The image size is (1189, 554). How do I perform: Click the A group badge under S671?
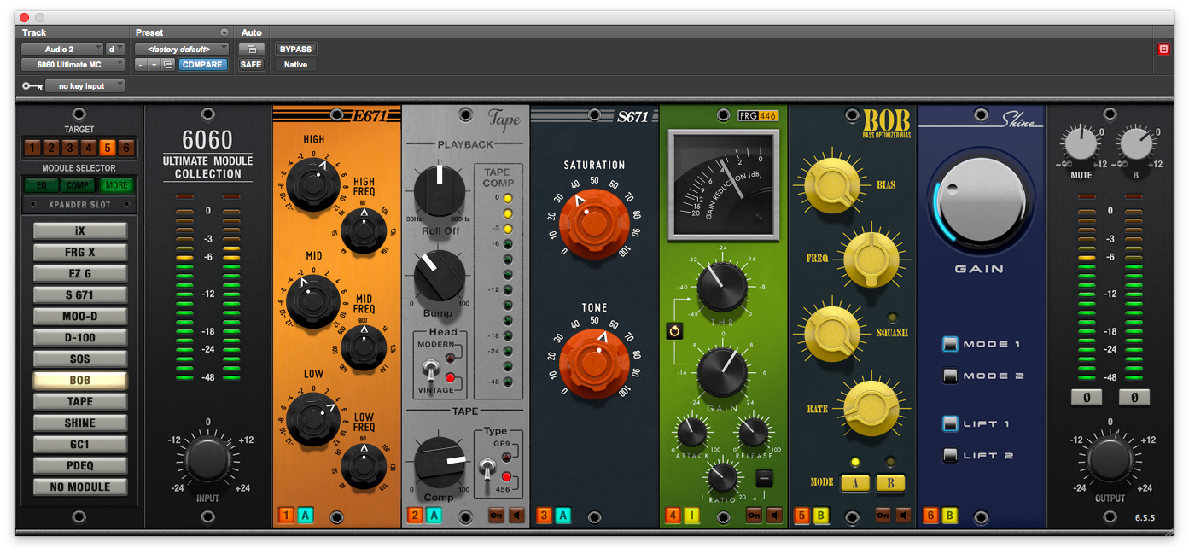click(x=563, y=515)
